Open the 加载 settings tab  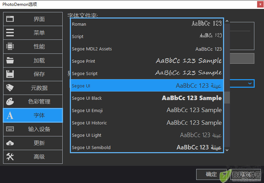[33, 60]
